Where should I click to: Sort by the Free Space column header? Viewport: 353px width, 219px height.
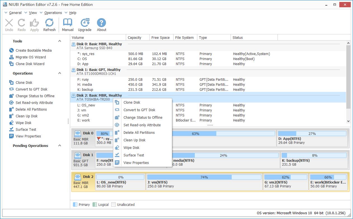160,38
